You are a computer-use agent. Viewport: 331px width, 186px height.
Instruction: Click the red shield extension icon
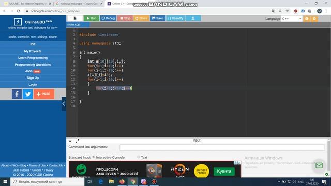click(x=296, y=11)
